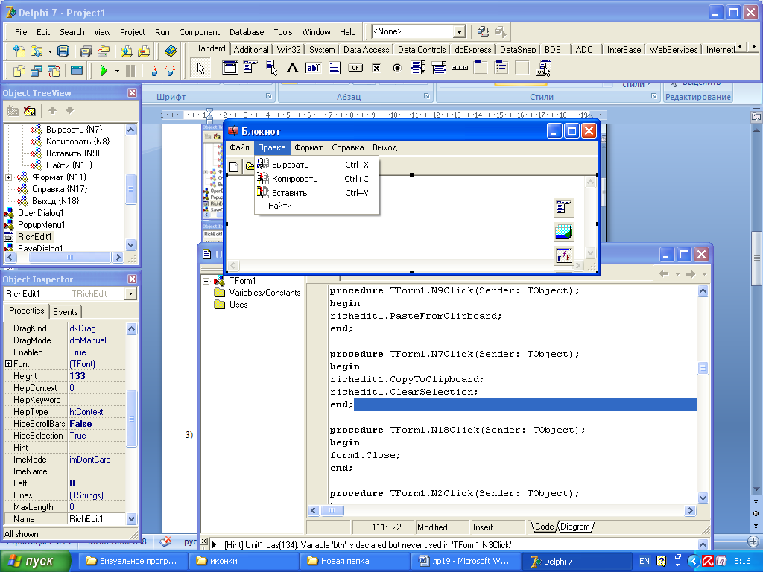Click the View Unit icon

19,71
